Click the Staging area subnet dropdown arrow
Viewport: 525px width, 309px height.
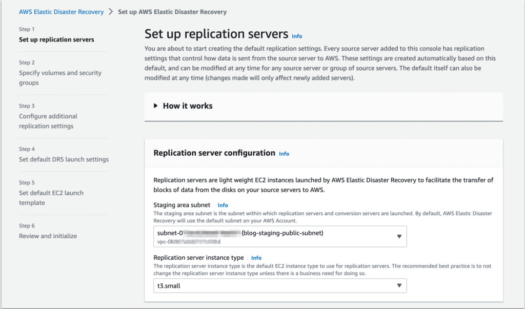tap(399, 237)
